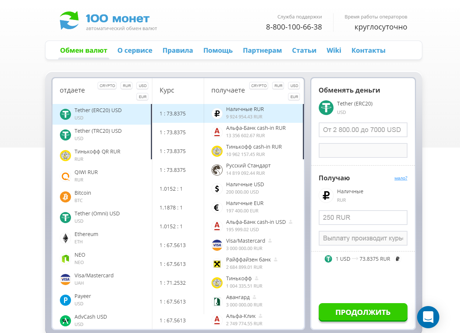The image size is (460, 333).
Task: Choose the blue Payeer icon
Action: coord(65,300)
